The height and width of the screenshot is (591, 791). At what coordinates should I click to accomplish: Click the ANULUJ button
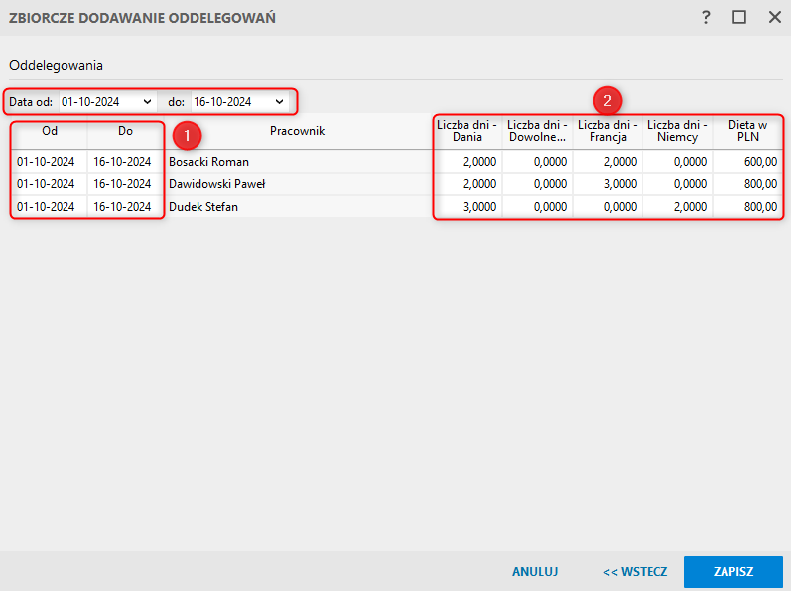coord(535,572)
